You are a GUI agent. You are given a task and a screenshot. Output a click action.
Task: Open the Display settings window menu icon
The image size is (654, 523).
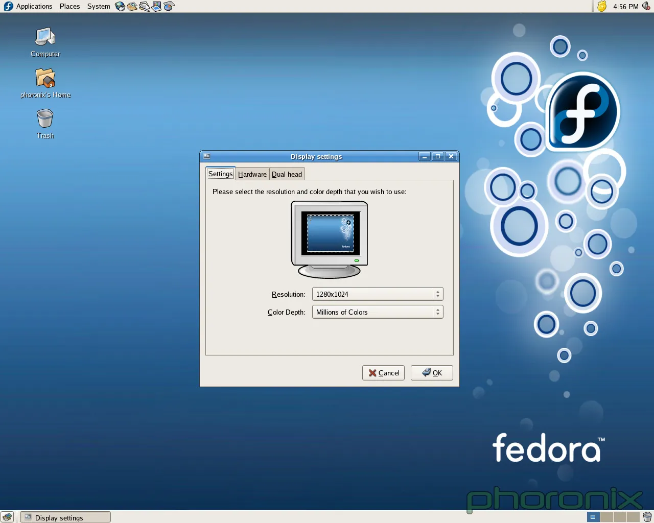tap(206, 156)
